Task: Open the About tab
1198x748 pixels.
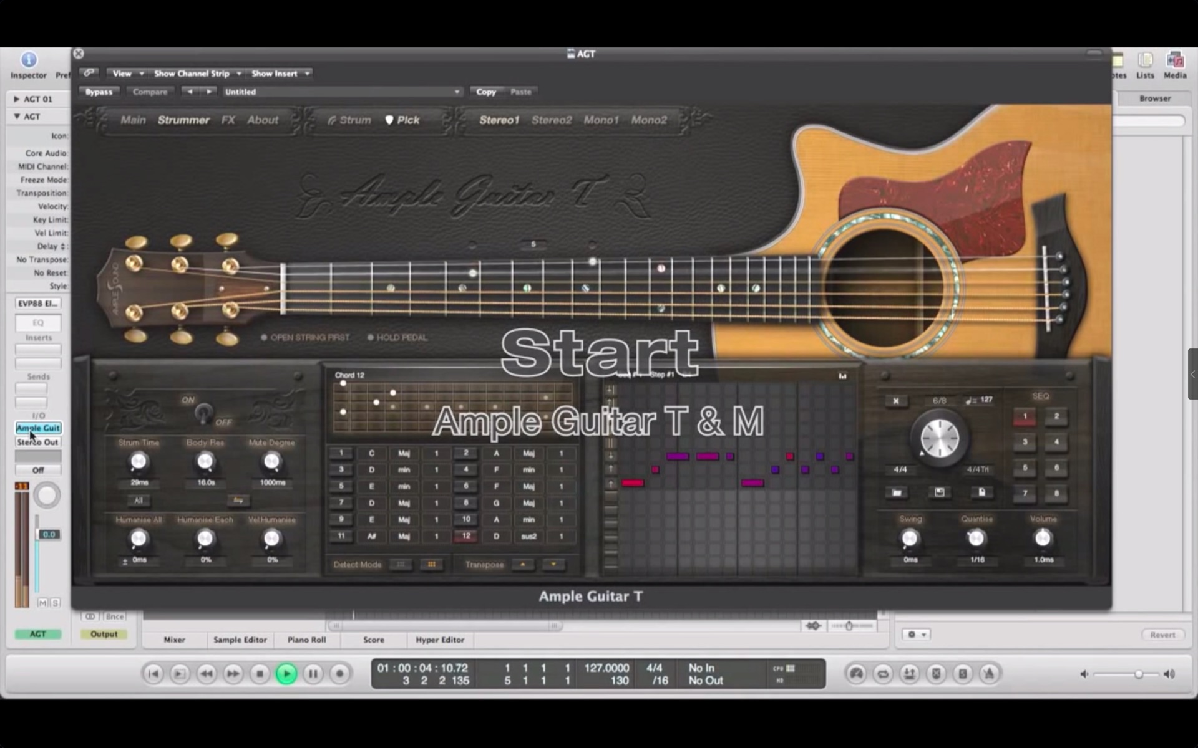Action: 263,120
